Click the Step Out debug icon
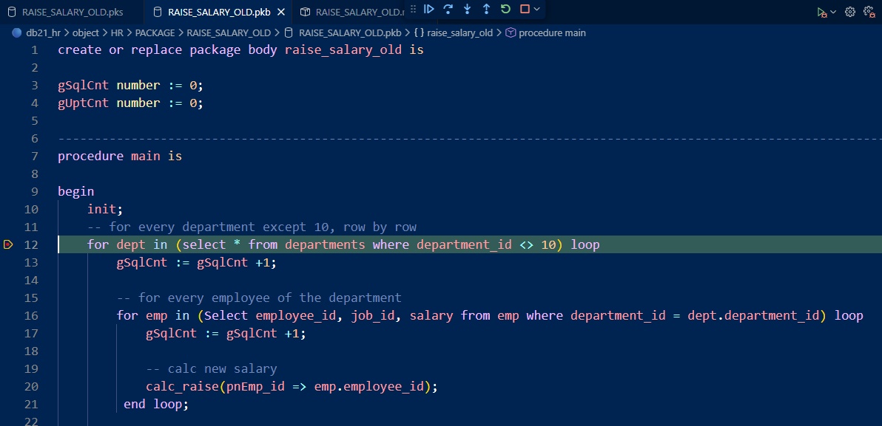This screenshot has height=426, width=882. [x=486, y=10]
